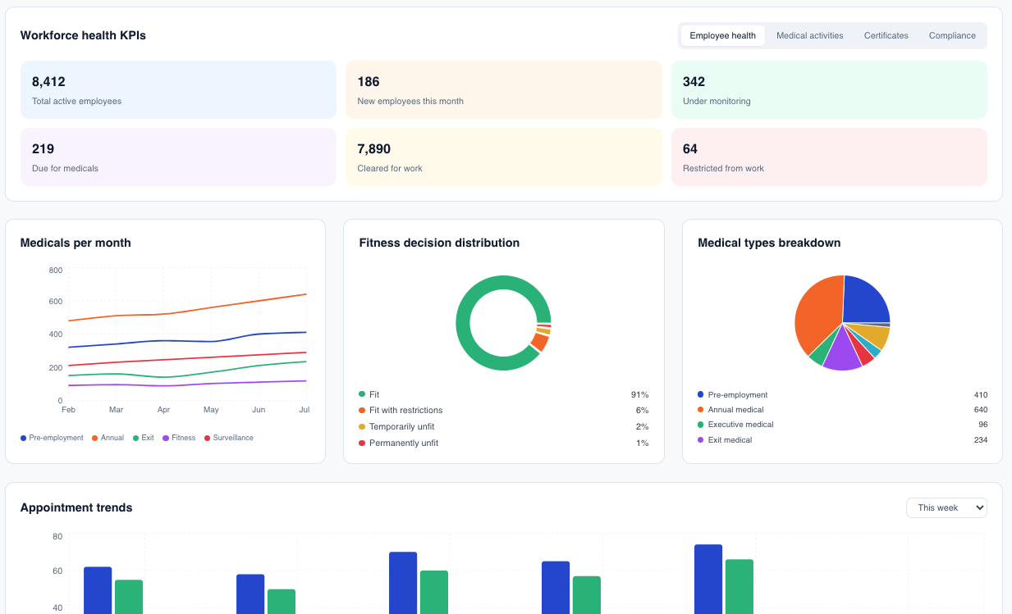
Task: Click the Executive medical legend dot
Action: click(700, 425)
